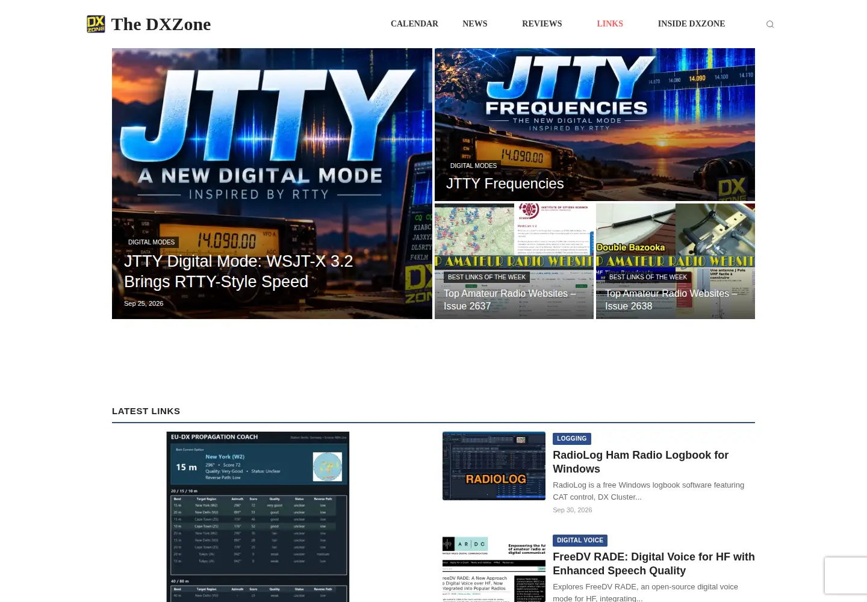Click the DX Zone logo icon
The image size is (867, 602).
tap(96, 24)
